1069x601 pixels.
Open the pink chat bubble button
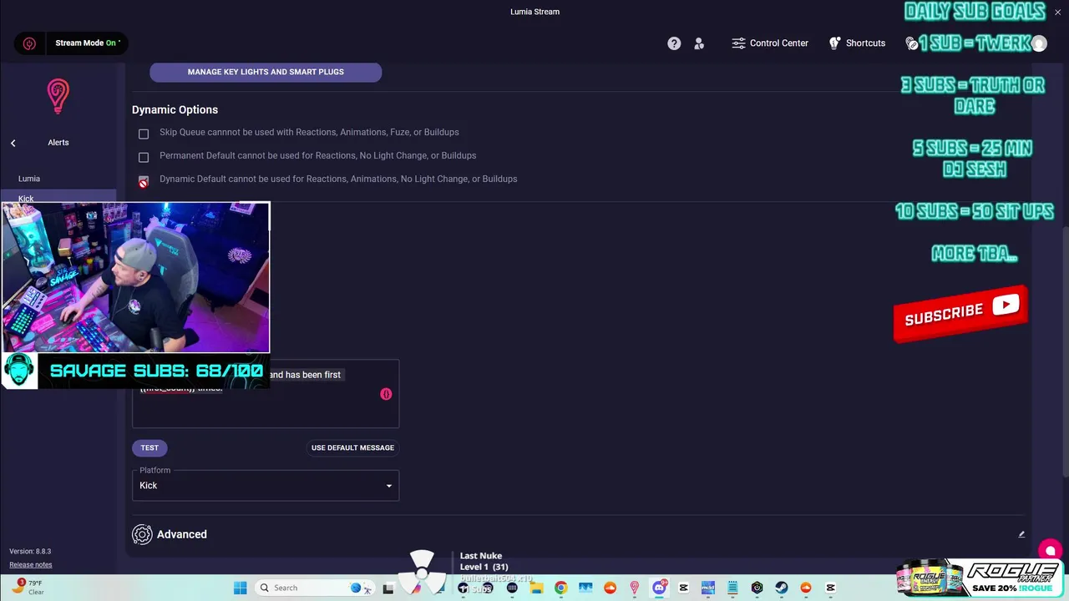point(1050,550)
